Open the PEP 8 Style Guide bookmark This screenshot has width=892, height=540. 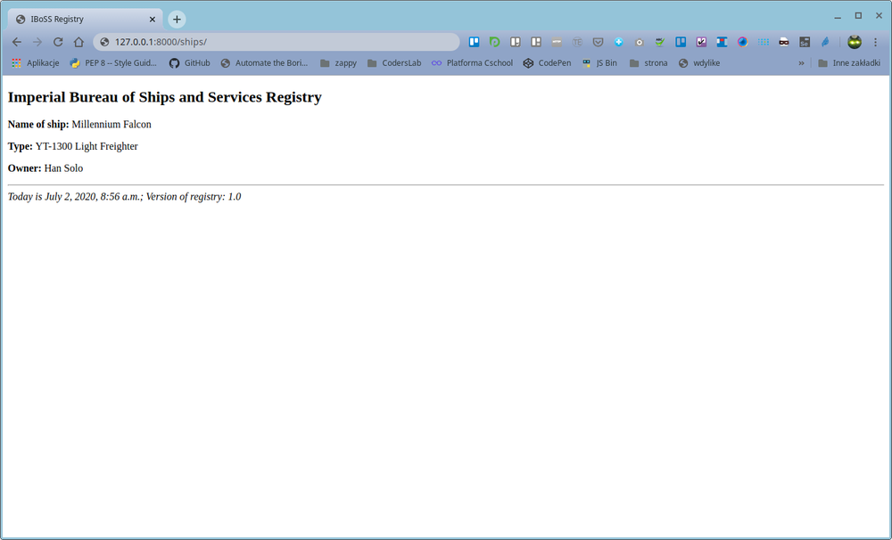point(113,63)
